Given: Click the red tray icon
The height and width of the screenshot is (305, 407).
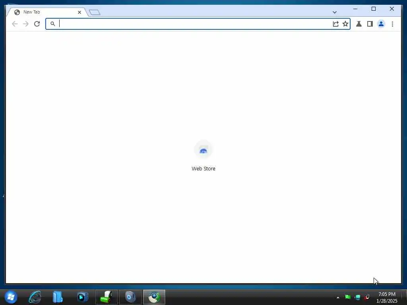Looking at the screenshot, I should (367, 297).
